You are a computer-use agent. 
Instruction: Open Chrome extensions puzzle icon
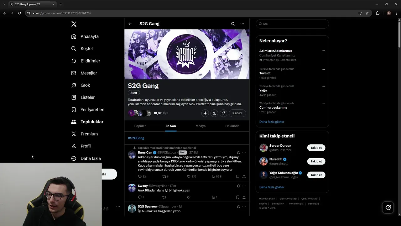click(378, 13)
